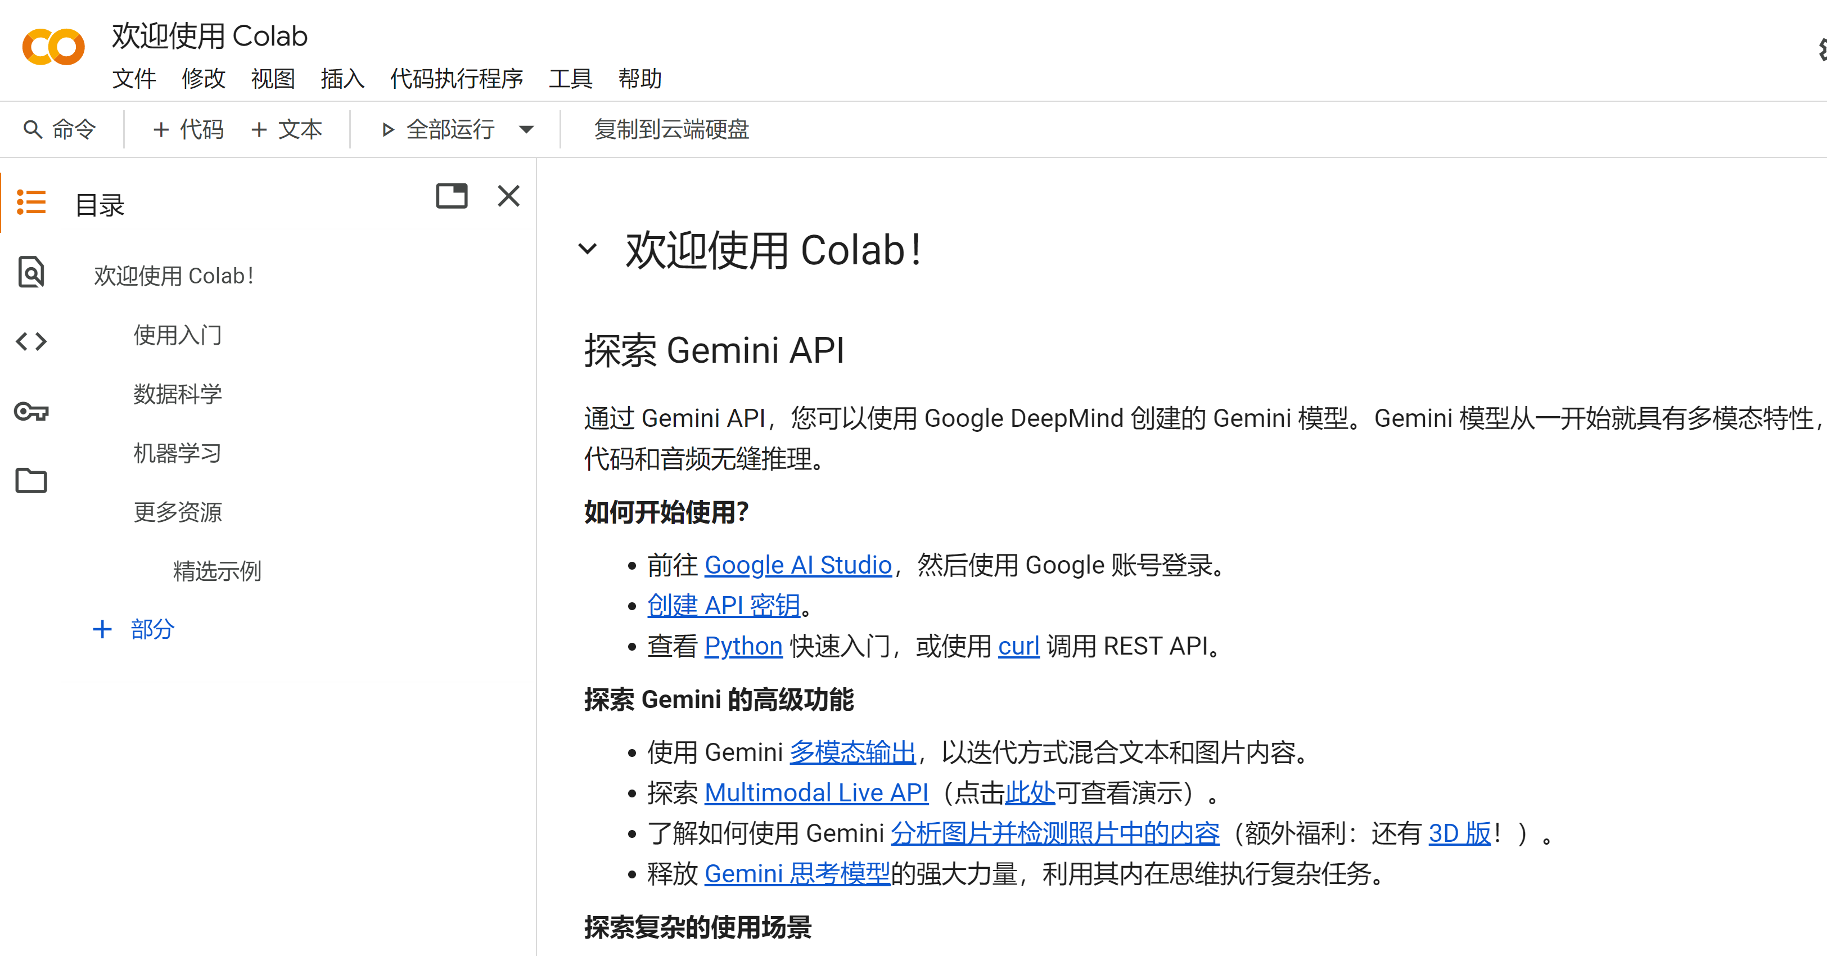Open the 全部运行 dropdown arrow
This screenshot has height=956, width=1827.
coord(526,130)
